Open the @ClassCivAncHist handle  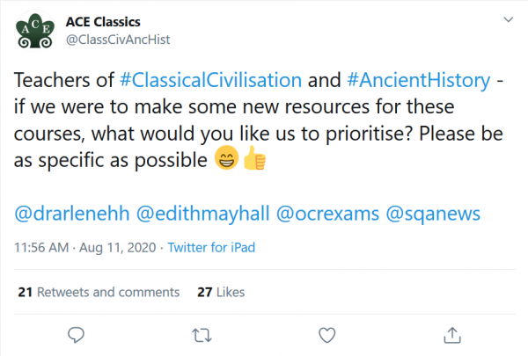coord(118,40)
